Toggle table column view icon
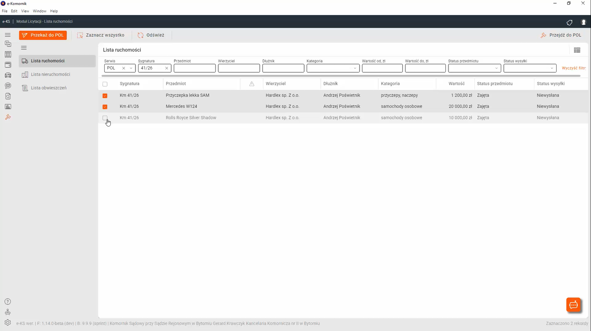Image resolution: width=591 pixels, height=331 pixels. (x=577, y=50)
